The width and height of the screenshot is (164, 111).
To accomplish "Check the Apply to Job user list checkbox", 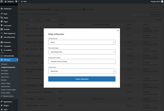I will tap(23, 56).
